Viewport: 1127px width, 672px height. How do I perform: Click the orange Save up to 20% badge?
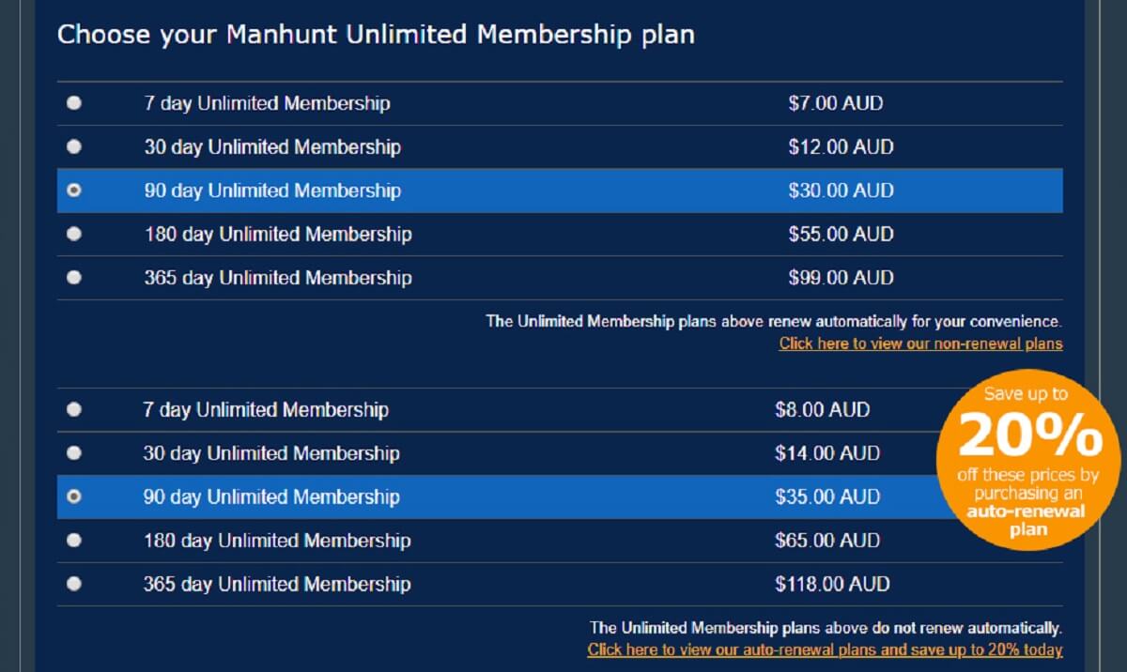pyautogui.click(x=1030, y=460)
